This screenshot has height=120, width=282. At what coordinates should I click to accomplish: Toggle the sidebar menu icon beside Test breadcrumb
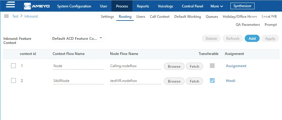pyautogui.click(x=7, y=16)
